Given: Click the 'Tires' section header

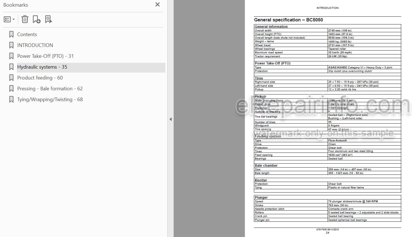Looking at the screenshot, I should 259,78.
